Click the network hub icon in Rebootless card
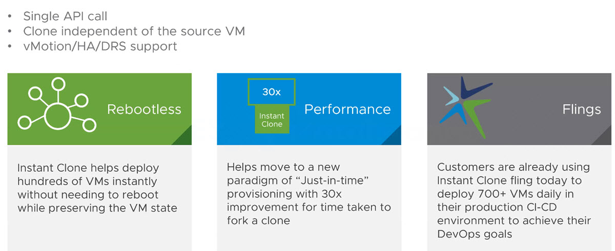Image resolution: width=615 pixels, height=251 pixels. (57, 109)
